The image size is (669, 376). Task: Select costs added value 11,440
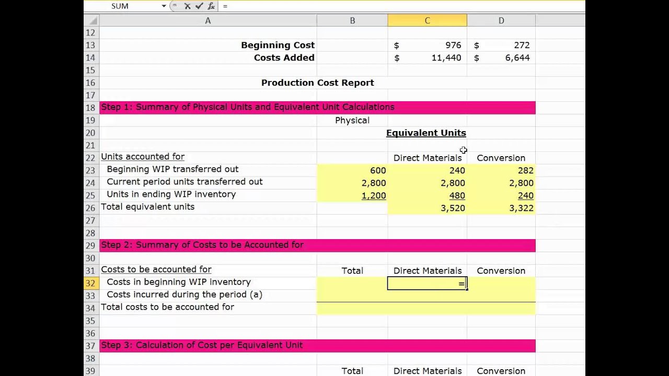pyautogui.click(x=427, y=58)
